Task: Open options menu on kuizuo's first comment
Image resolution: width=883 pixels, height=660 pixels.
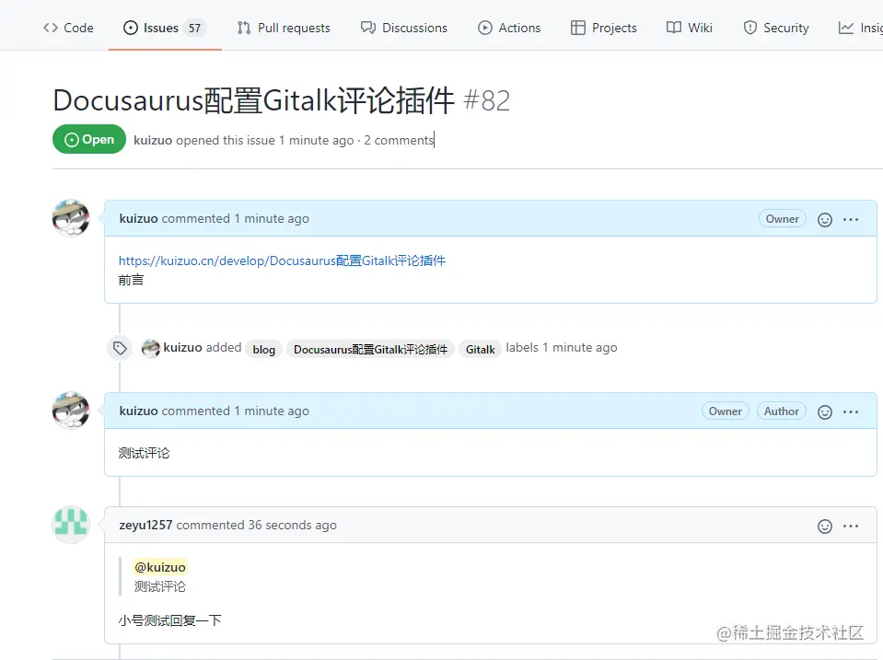Action: [x=851, y=219]
